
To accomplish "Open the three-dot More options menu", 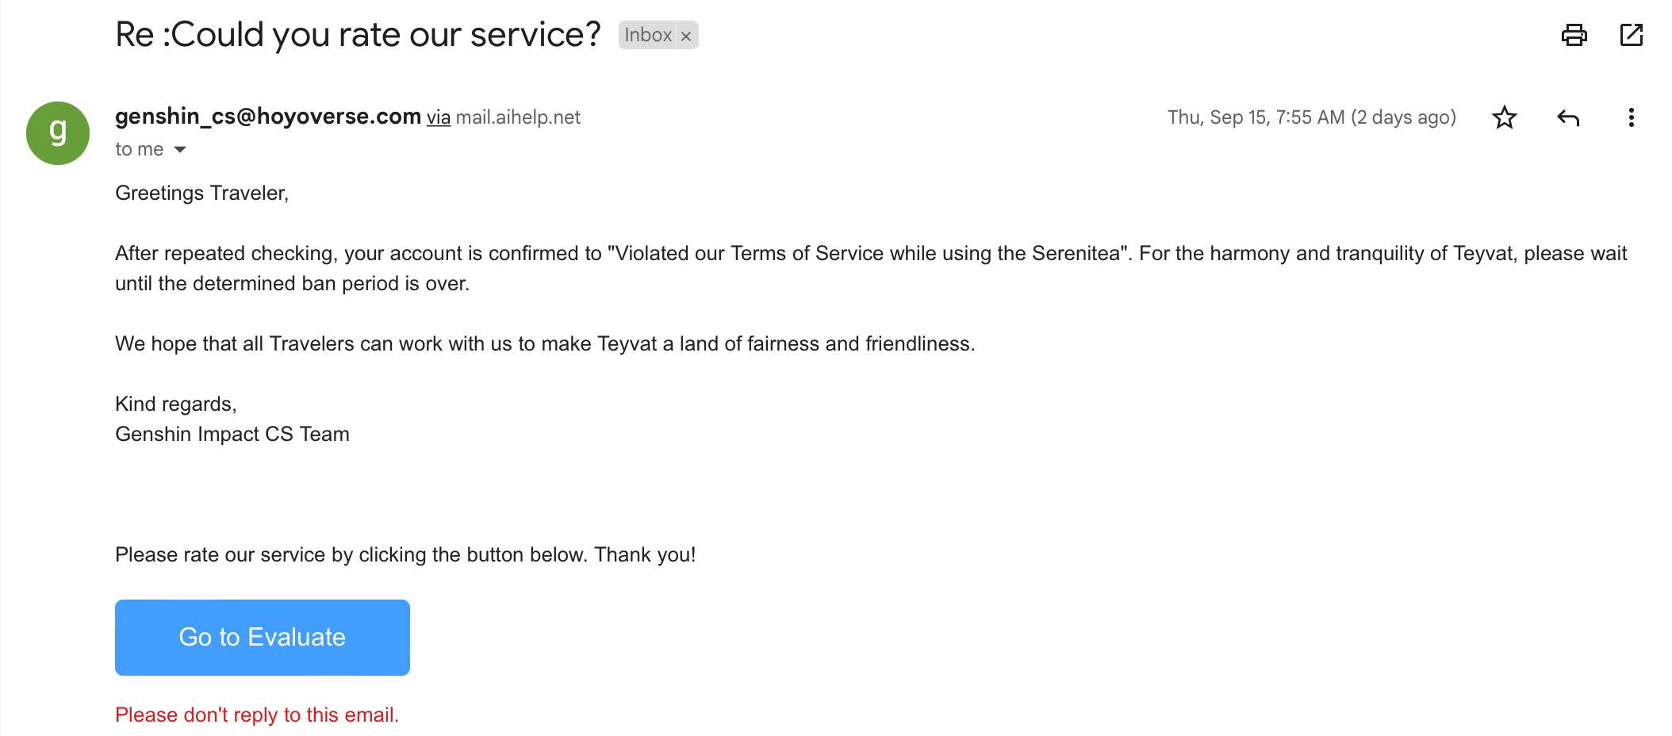I will click(x=1631, y=117).
